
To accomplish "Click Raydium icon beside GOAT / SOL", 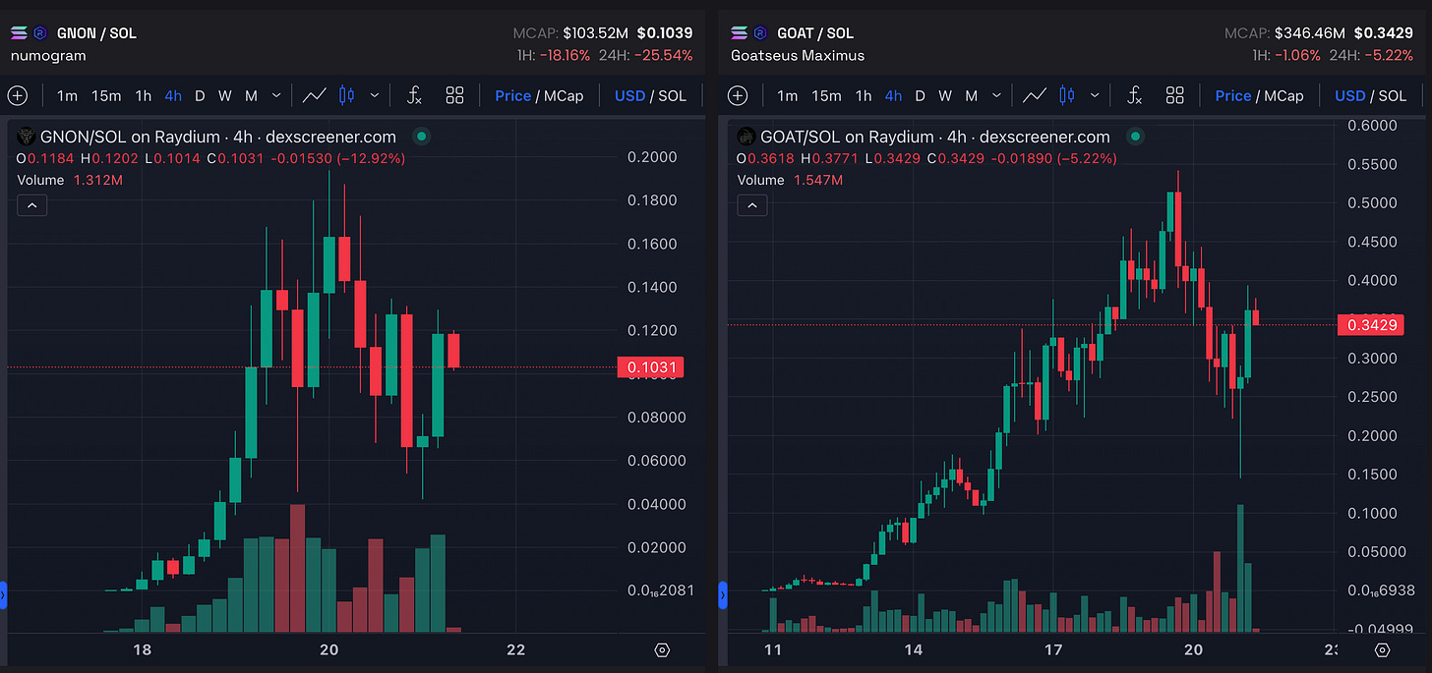I will coord(760,32).
